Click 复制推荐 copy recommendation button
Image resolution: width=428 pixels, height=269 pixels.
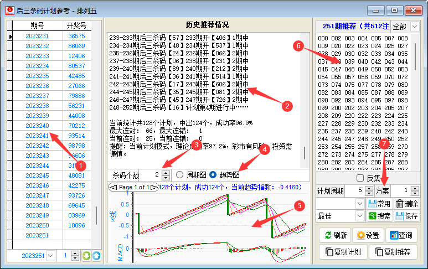click(393, 252)
